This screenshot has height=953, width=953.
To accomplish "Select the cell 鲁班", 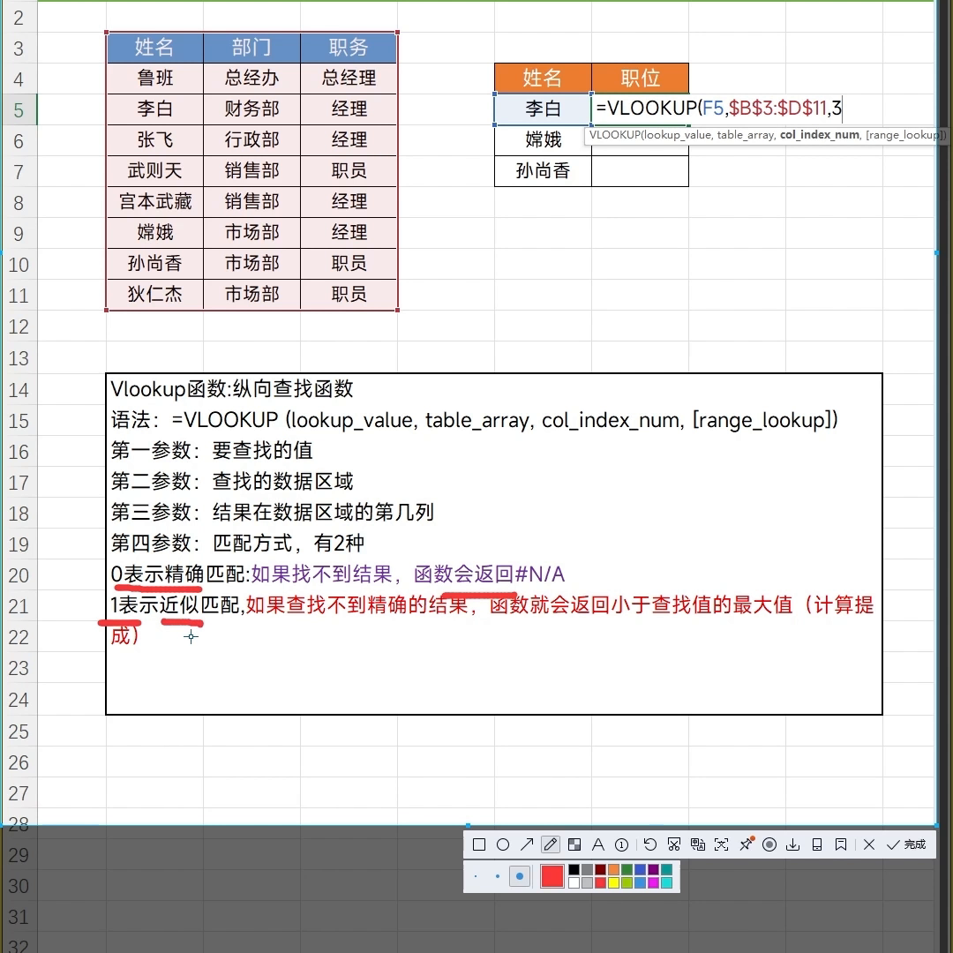I will click(x=155, y=78).
